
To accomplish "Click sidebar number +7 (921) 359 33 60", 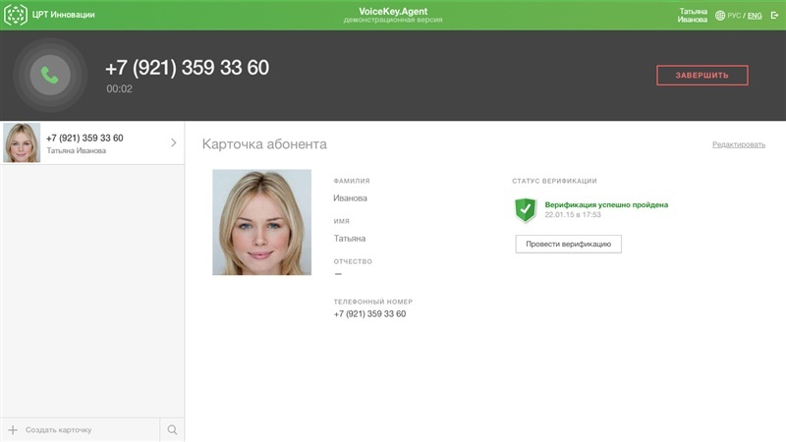I will coord(84,138).
